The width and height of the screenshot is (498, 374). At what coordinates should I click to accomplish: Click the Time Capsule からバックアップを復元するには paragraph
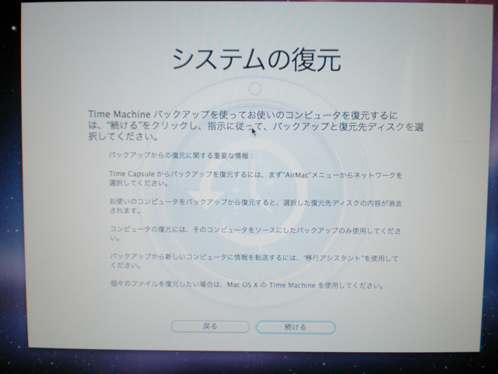[x=256, y=178]
